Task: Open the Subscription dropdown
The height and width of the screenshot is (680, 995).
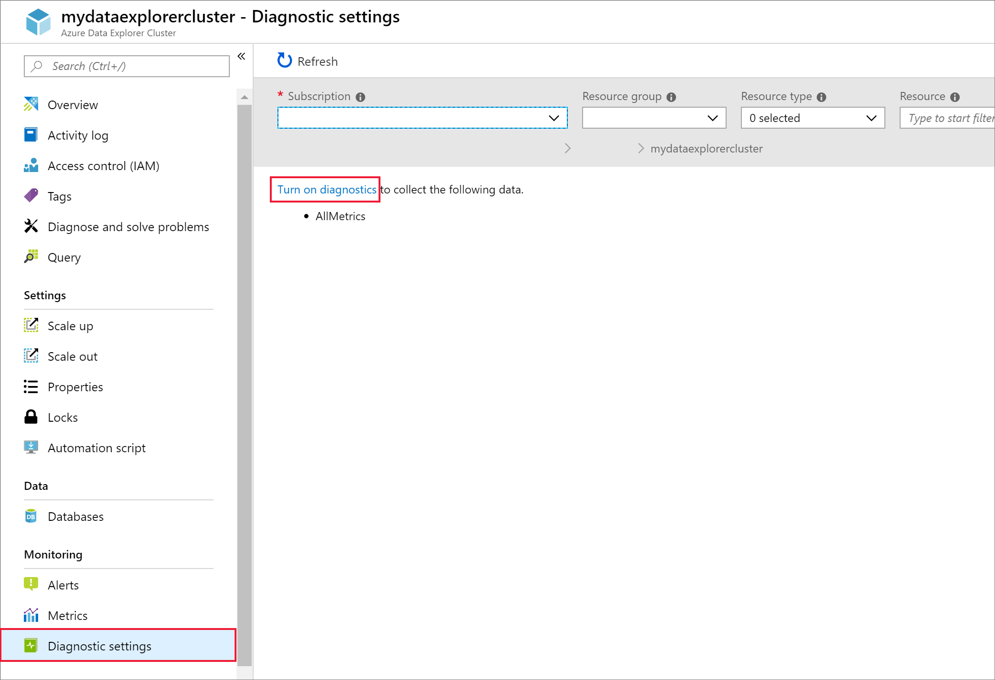Action: pyautogui.click(x=420, y=118)
